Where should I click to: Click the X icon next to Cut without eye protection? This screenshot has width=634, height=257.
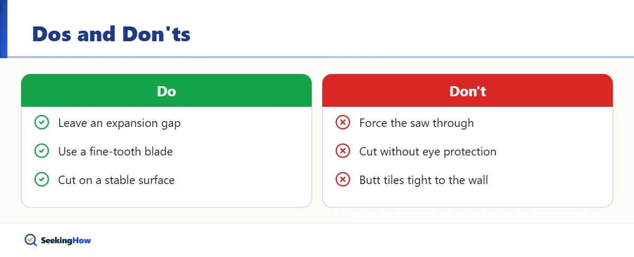pos(343,151)
